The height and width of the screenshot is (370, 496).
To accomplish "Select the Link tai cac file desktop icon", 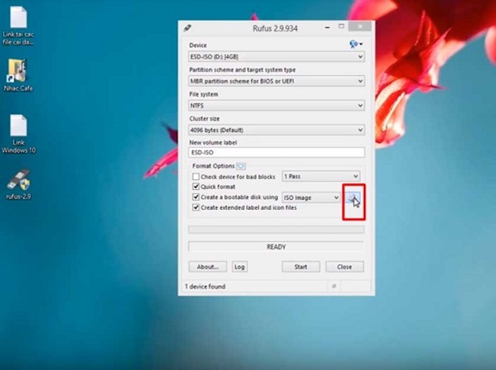I will (x=18, y=26).
